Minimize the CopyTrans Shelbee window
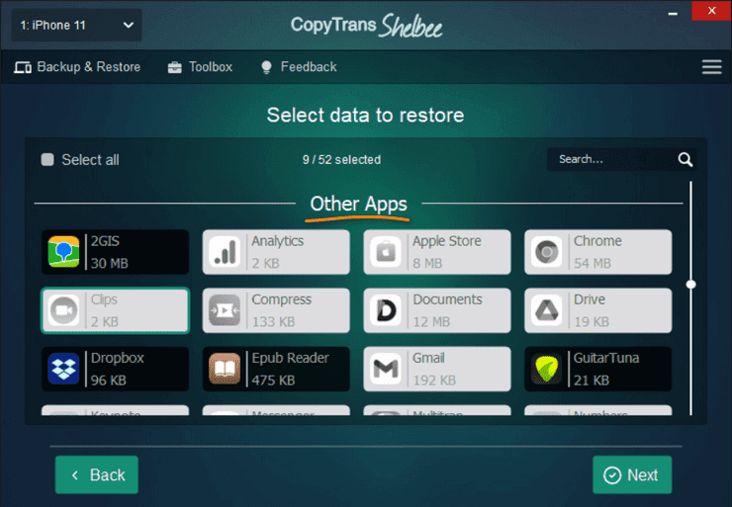Viewport: 732px width, 507px height. pos(673,13)
